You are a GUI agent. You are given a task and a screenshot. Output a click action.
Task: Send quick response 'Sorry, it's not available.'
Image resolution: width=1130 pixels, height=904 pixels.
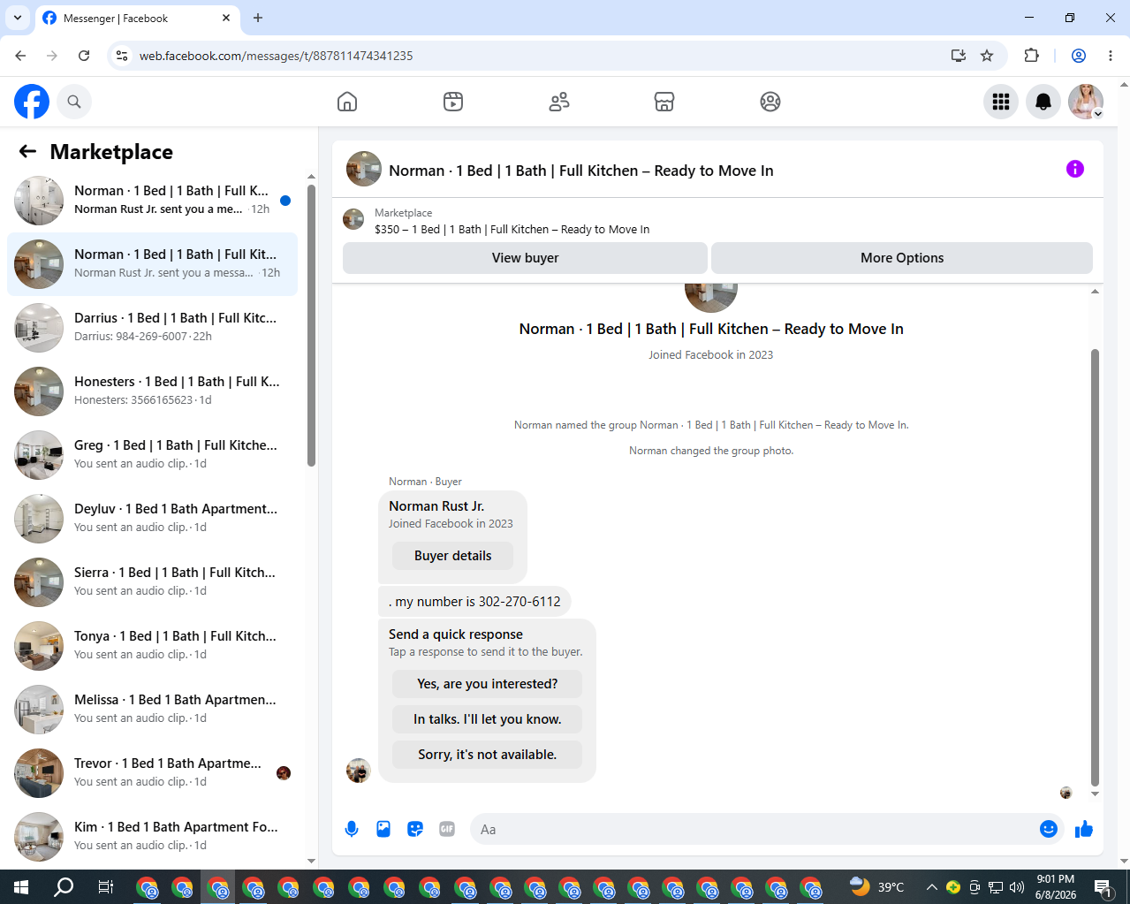pos(487,755)
